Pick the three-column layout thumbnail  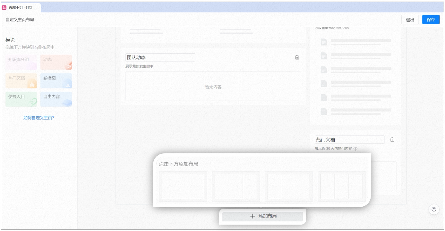tap(342, 187)
